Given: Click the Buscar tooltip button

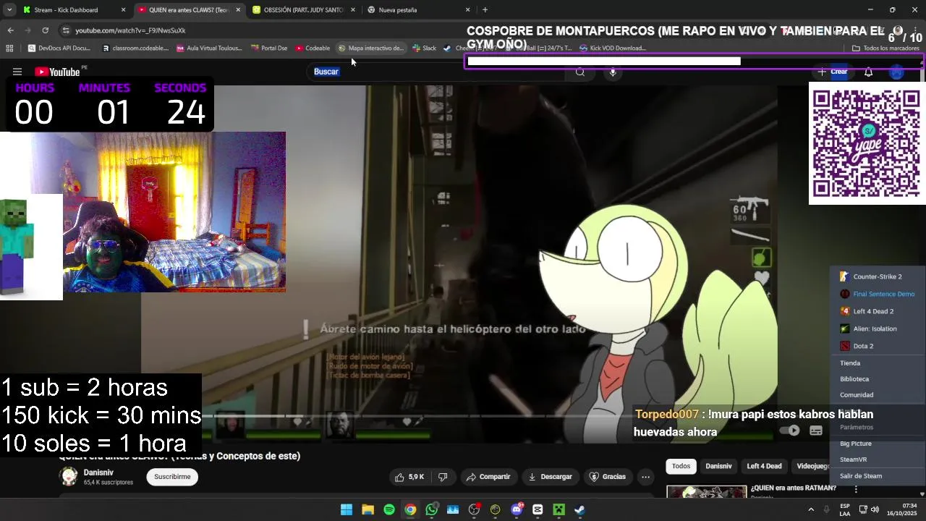Looking at the screenshot, I should pos(326,72).
